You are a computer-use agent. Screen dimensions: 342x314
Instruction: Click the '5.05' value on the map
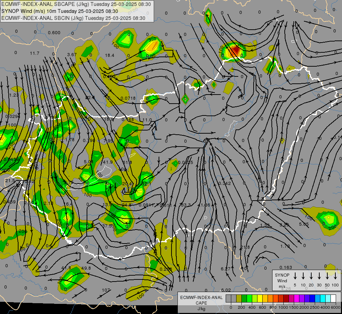pos(304,224)
